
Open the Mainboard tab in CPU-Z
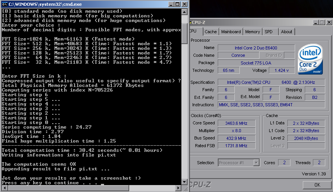(x=231, y=32)
